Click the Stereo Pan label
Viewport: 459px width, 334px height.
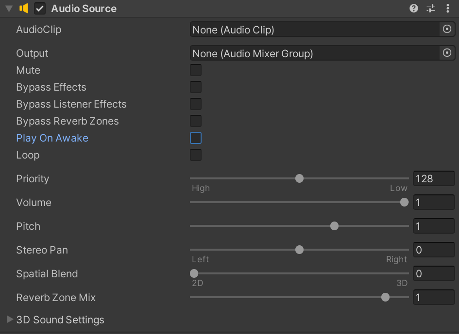point(42,250)
